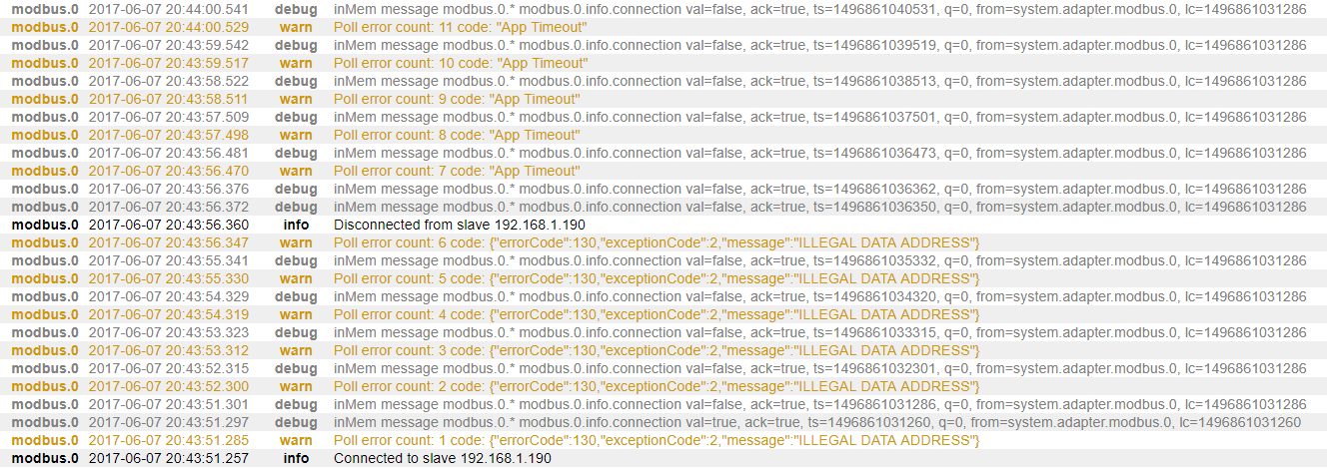Select the 'Poll error count: 9' warning text

coord(457,99)
